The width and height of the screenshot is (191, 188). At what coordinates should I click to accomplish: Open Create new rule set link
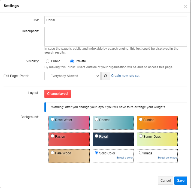[x=125, y=76]
